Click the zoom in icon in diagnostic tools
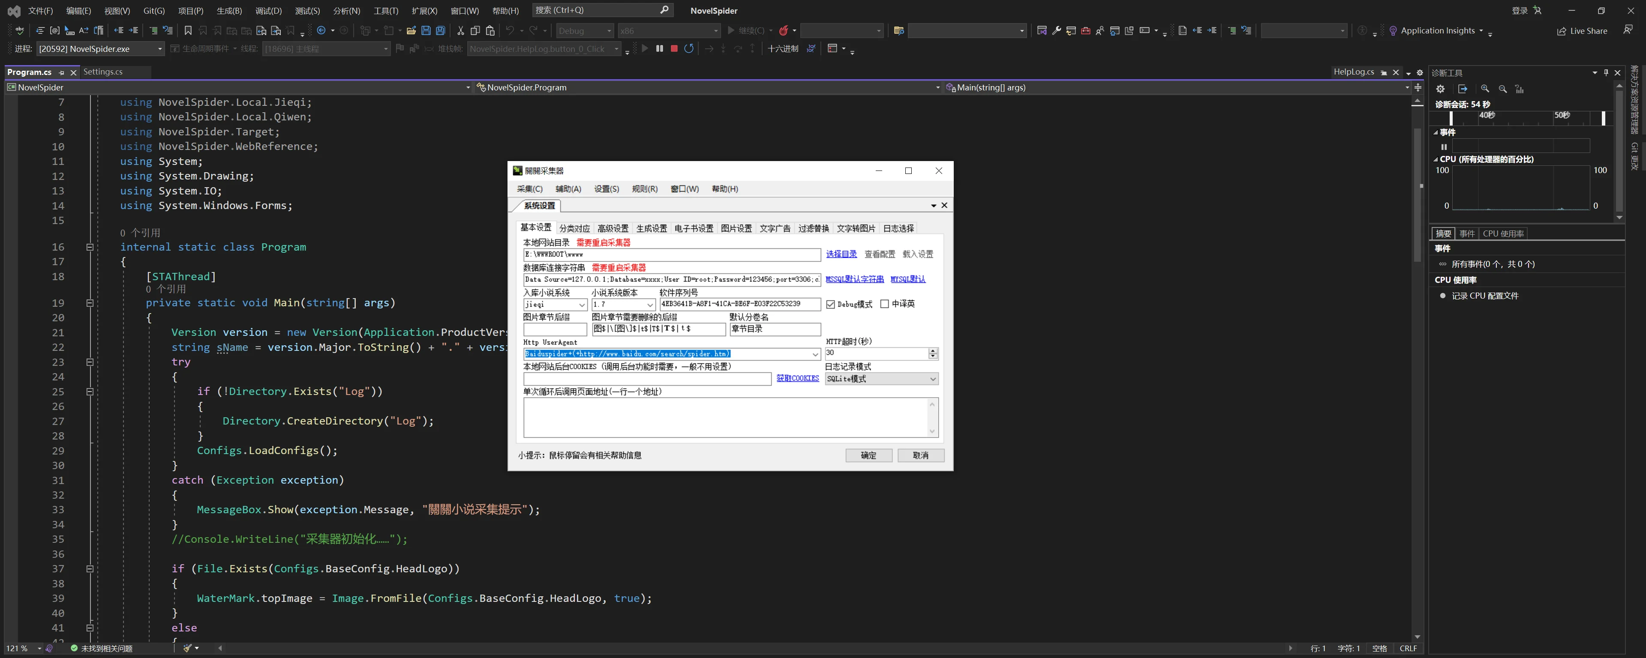This screenshot has width=1646, height=658. click(1485, 90)
